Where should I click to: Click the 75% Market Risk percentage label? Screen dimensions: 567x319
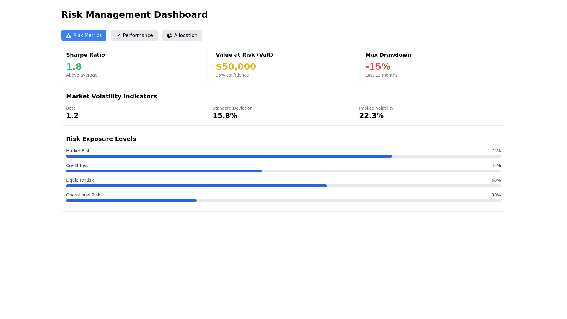tap(496, 151)
